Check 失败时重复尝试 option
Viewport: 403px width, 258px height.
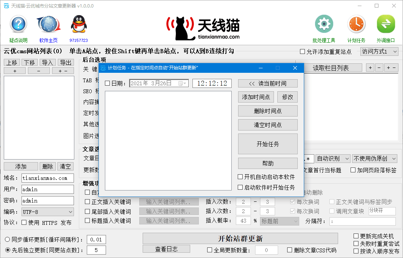point(356,243)
